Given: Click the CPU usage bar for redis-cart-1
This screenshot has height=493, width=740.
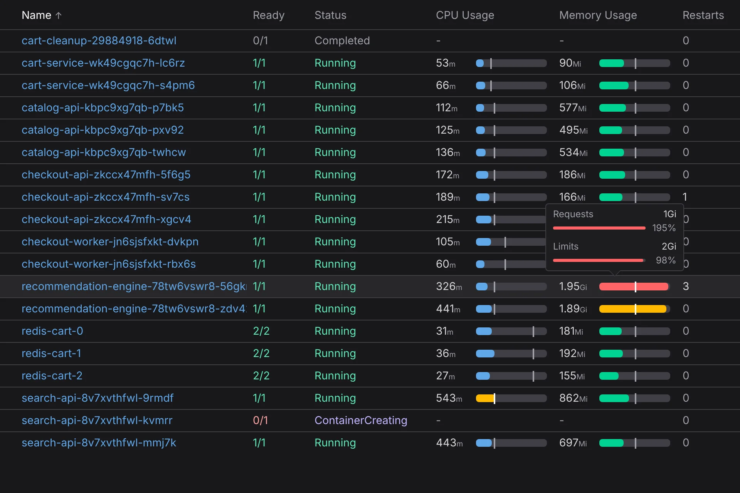Looking at the screenshot, I should point(511,354).
